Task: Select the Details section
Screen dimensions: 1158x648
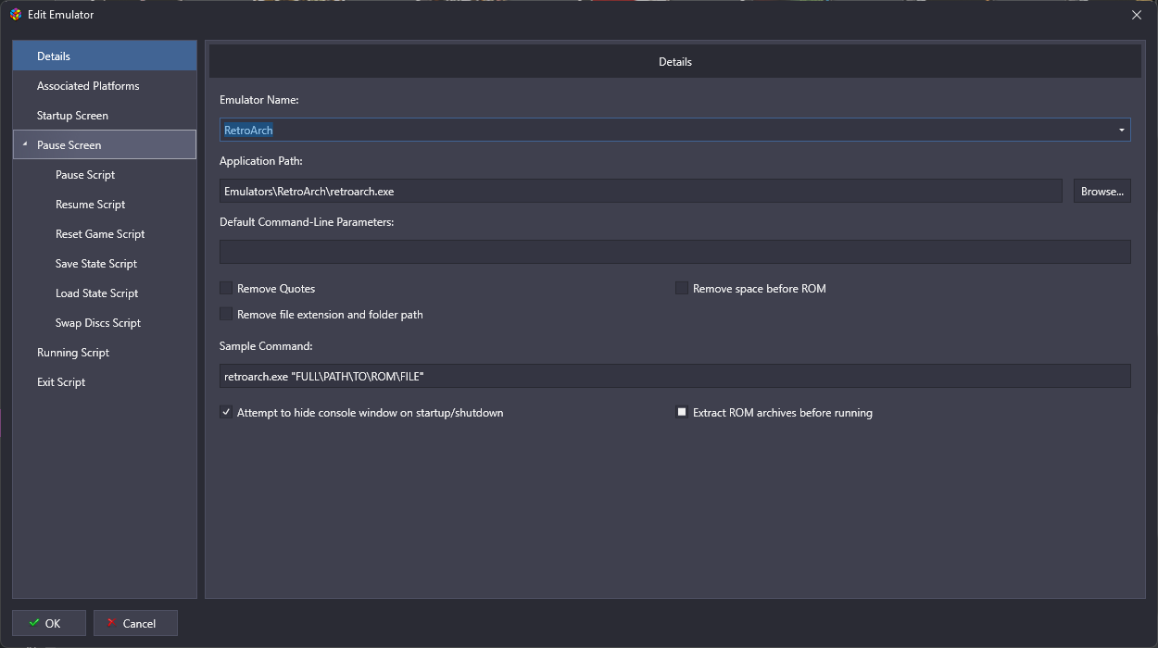Action: coord(105,56)
